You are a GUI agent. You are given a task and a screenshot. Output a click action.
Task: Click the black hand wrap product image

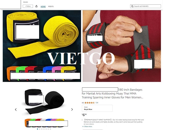[x=44, y=101]
